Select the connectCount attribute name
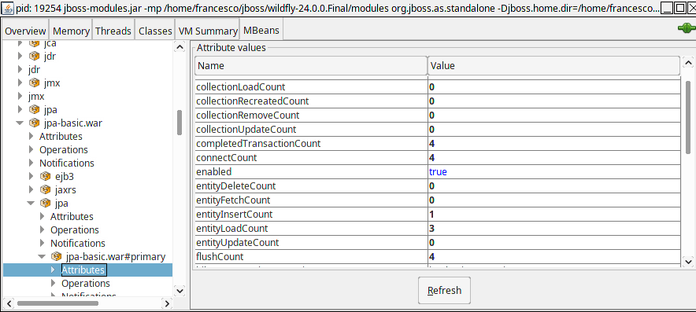This screenshot has height=312, width=696. (x=227, y=158)
